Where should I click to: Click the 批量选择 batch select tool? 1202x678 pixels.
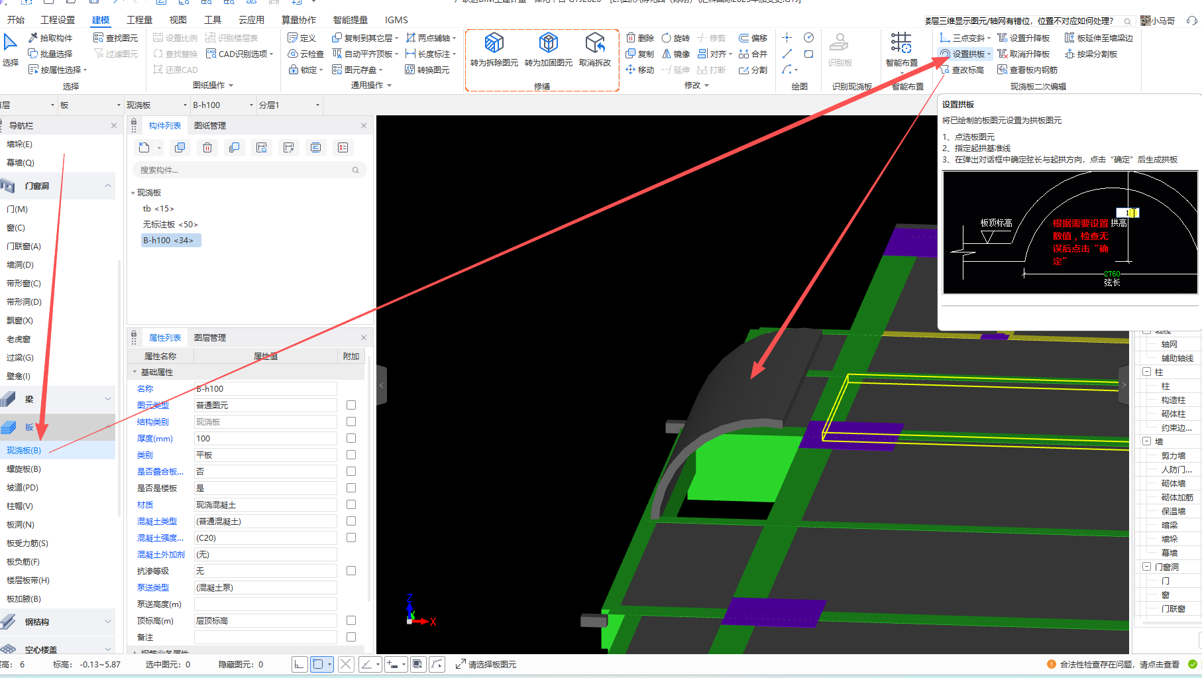(x=50, y=54)
